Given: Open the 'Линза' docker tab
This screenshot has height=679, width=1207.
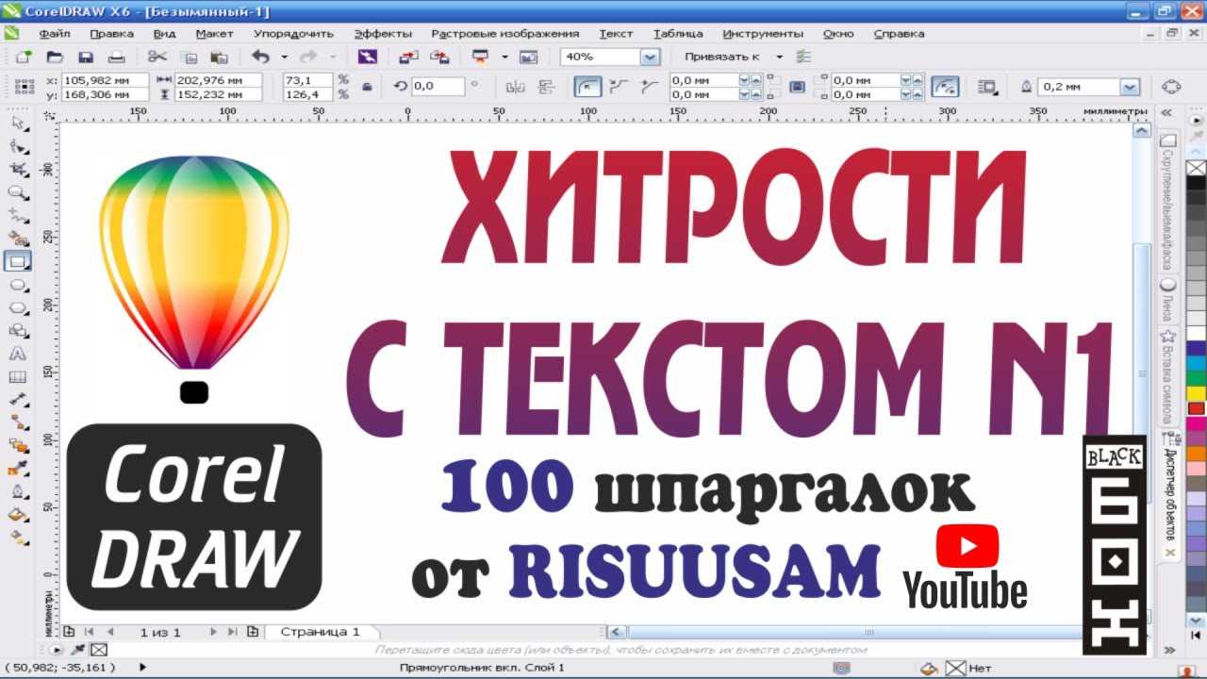Looking at the screenshot, I should (x=1168, y=299).
